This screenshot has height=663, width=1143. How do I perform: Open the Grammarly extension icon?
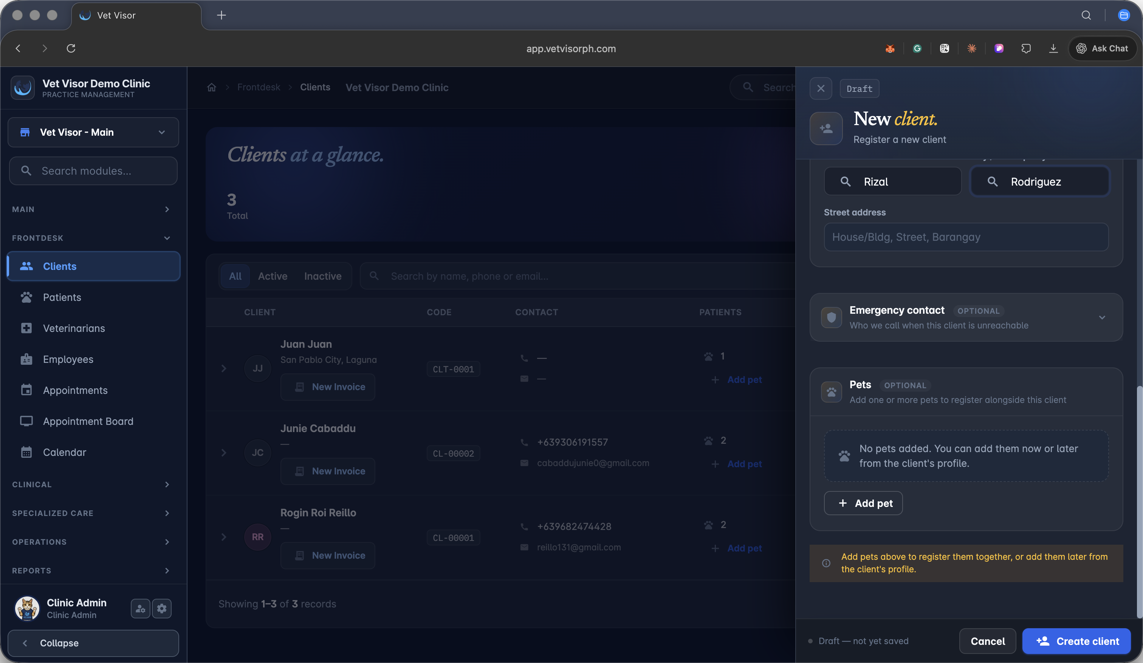coord(917,48)
